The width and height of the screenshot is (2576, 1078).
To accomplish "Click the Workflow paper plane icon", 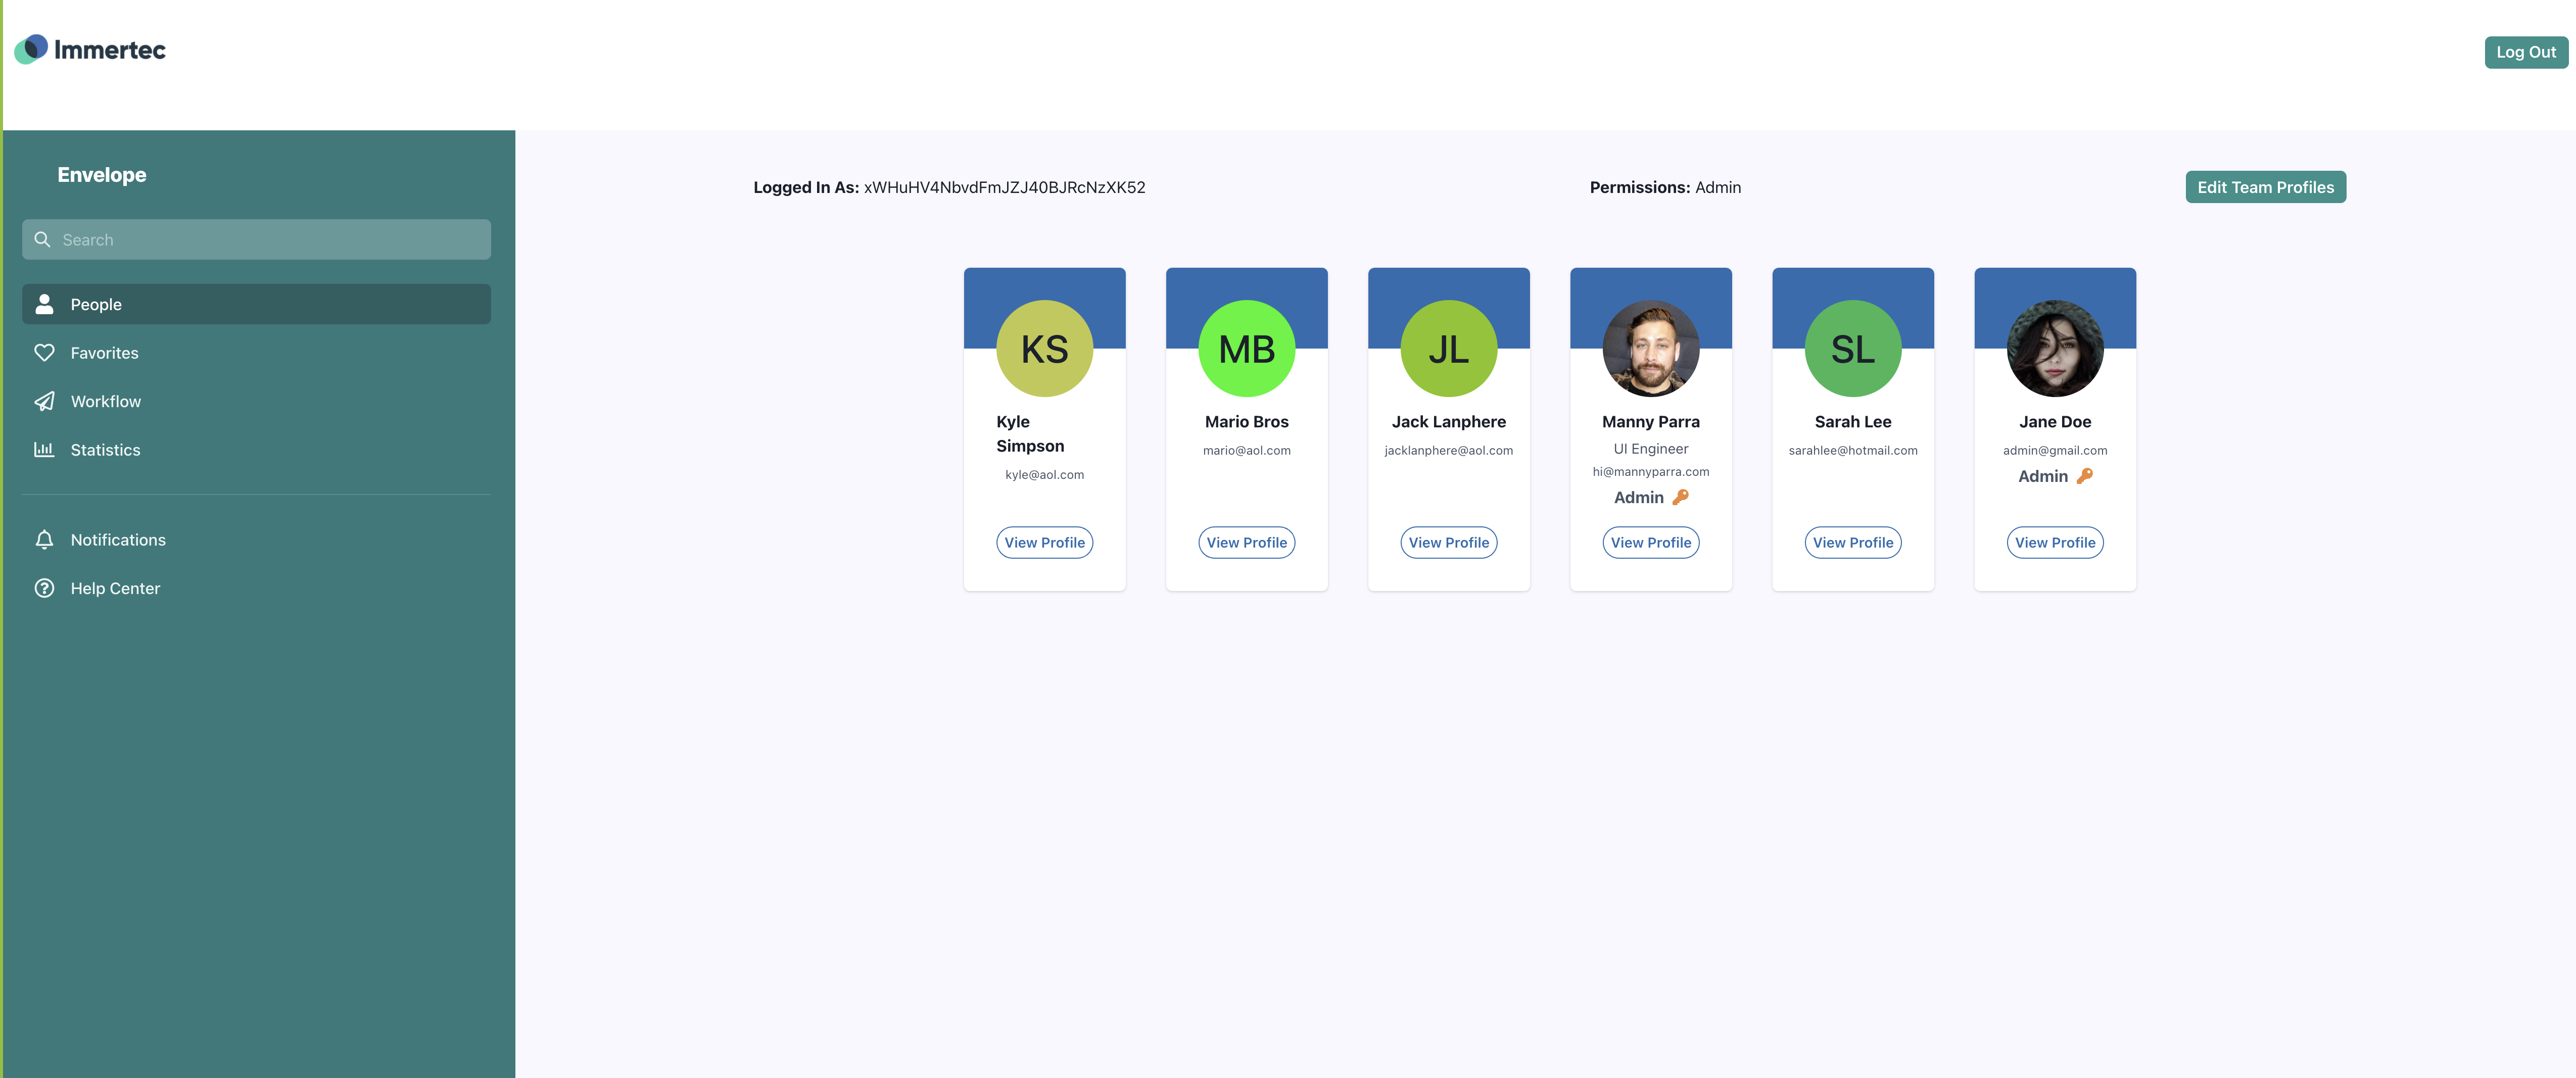I will click(x=44, y=401).
